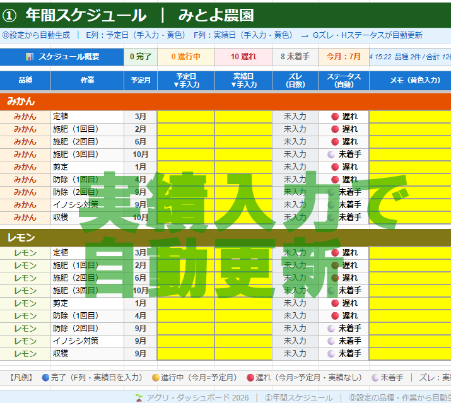This screenshot has width=451, height=403.
Task: Select the 8 未着手 summary cell
Action: tap(295, 57)
